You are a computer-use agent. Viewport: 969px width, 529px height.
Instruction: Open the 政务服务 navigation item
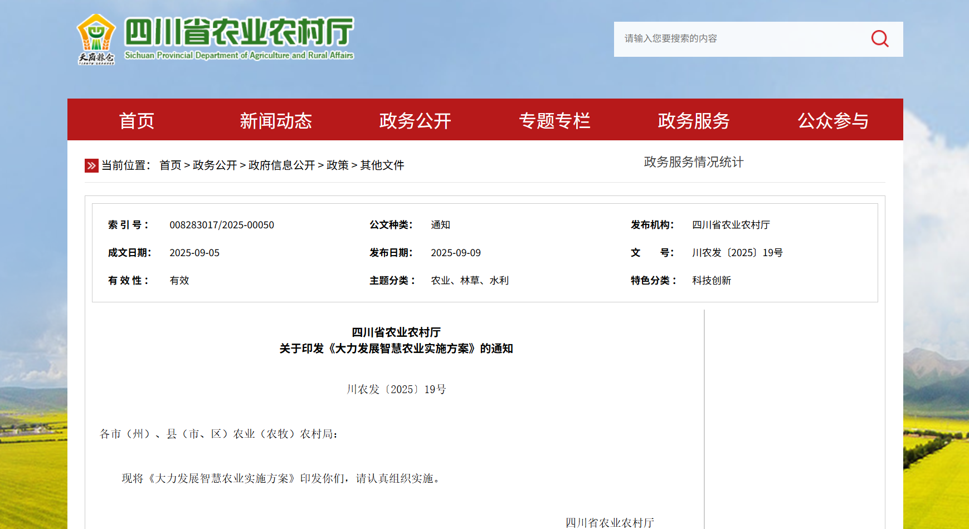pos(694,120)
